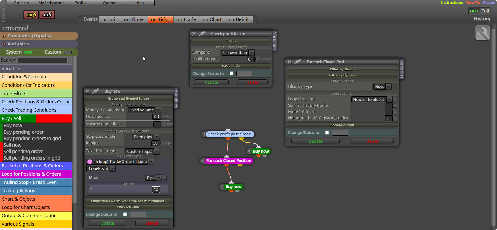The image size is (497, 230).
Task: Open the Filter by Type Buys dropdown
Action: (x=382, y=87)
